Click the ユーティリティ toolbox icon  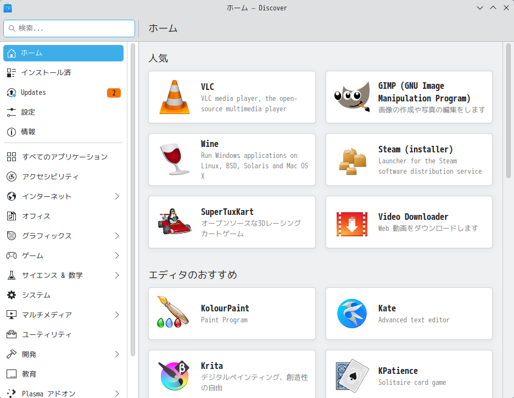coord(12,334)
